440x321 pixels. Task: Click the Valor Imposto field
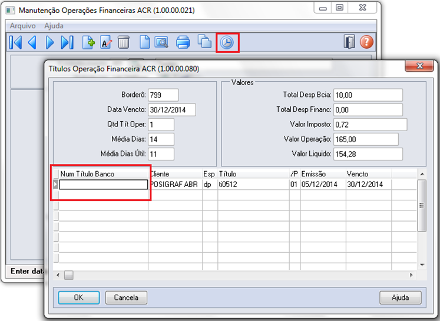370,125
